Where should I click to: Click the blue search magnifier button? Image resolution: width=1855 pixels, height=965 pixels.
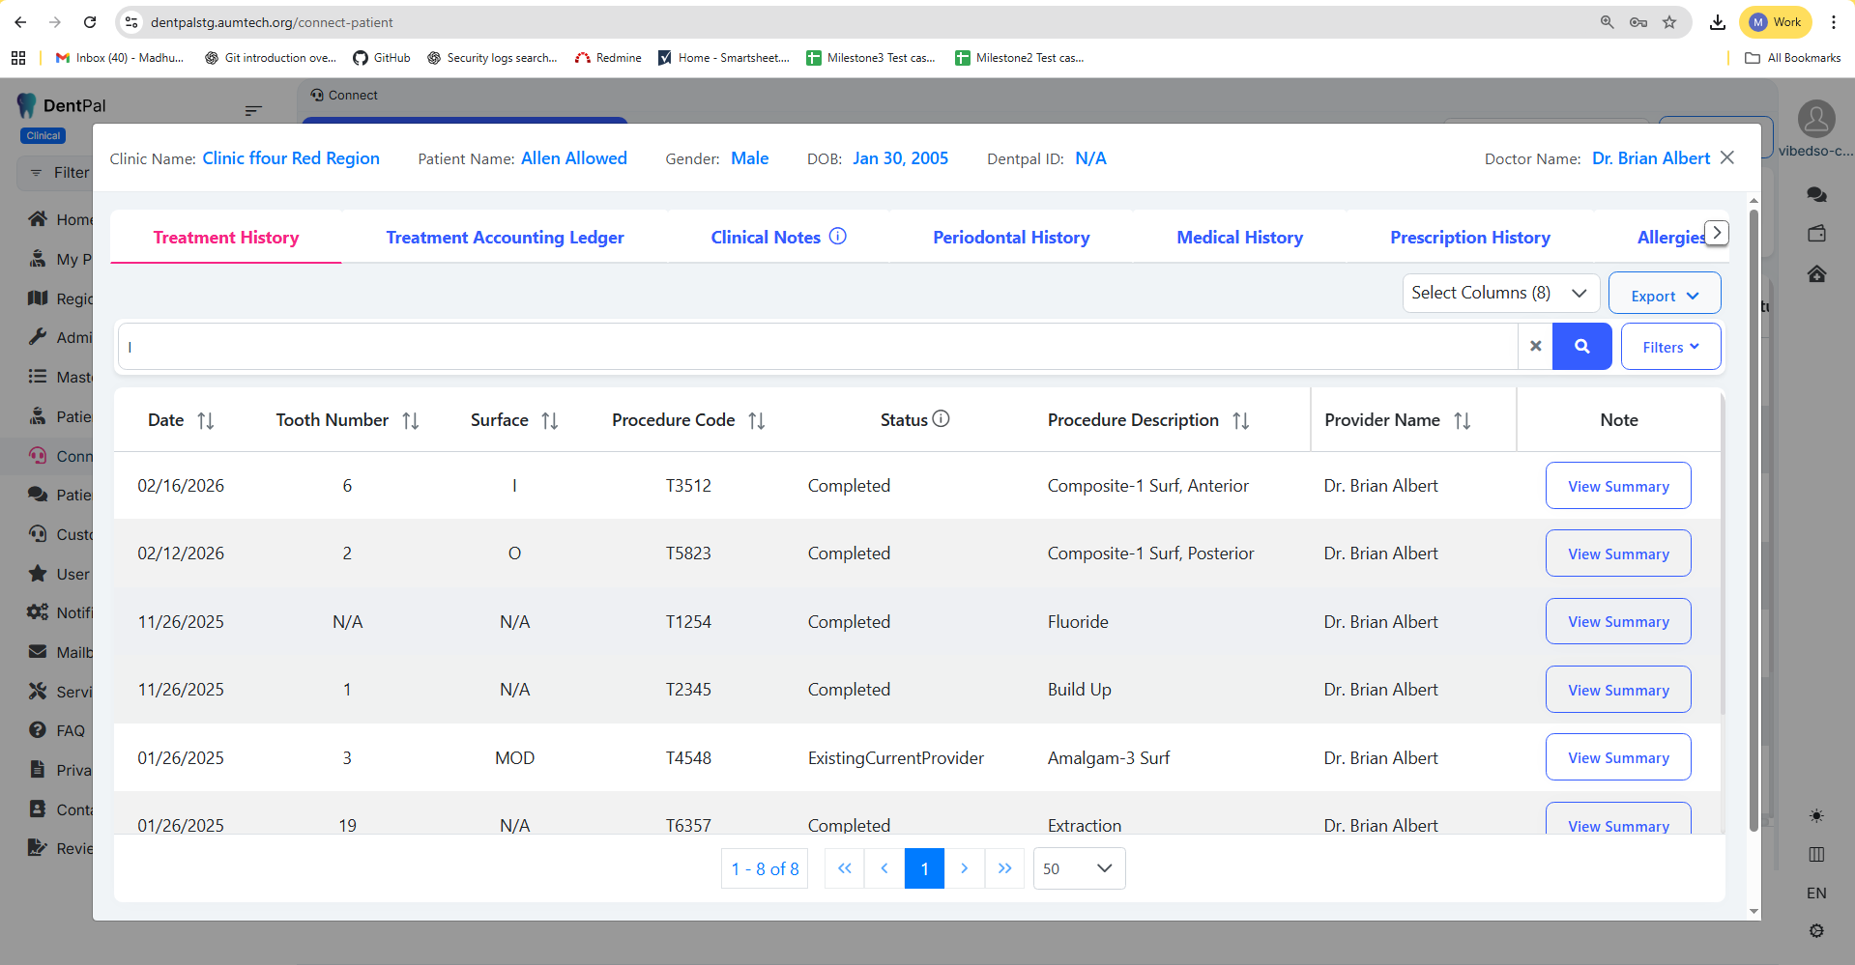pyautogui.click(x=1581, y=347)
